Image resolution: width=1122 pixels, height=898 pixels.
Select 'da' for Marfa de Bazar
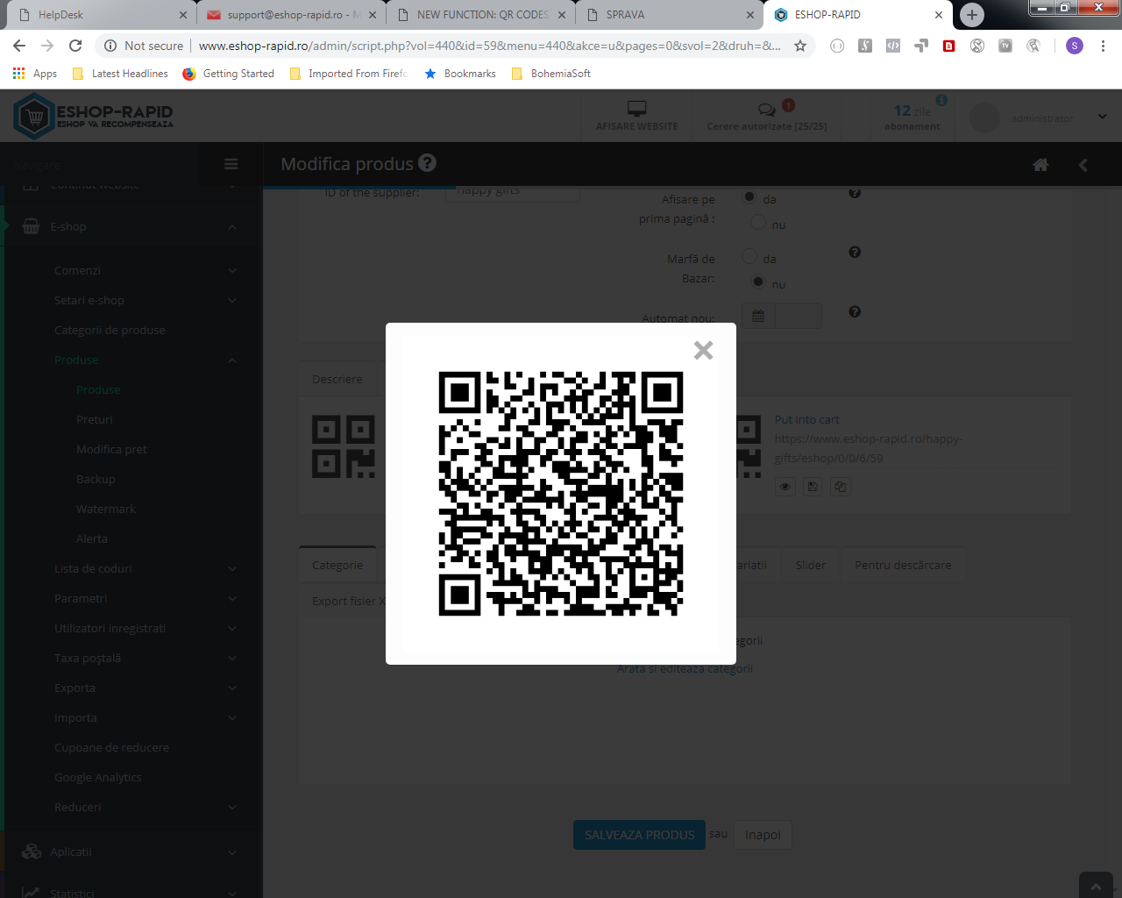pos(749,257)
